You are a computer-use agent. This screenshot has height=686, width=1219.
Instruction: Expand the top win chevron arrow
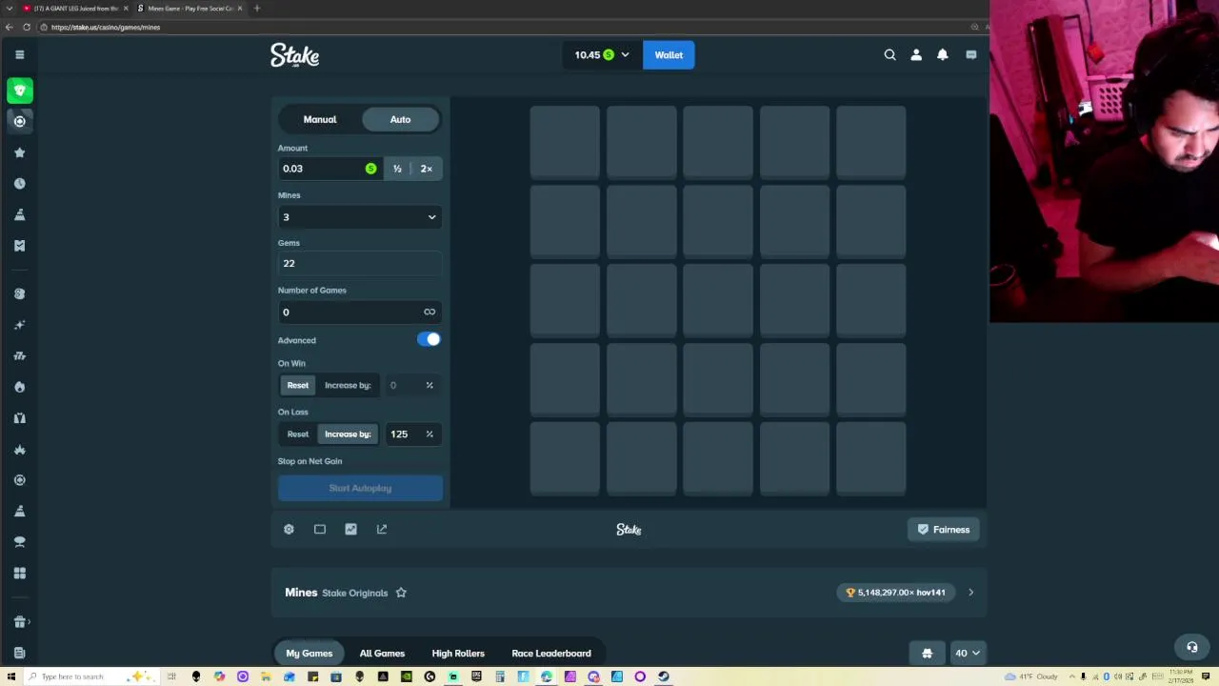coord(970,593)
